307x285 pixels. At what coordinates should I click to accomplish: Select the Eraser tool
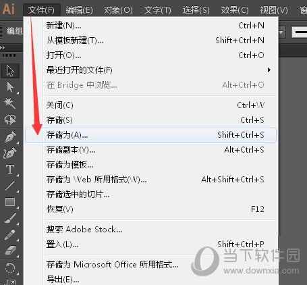[x=10, y=251]
